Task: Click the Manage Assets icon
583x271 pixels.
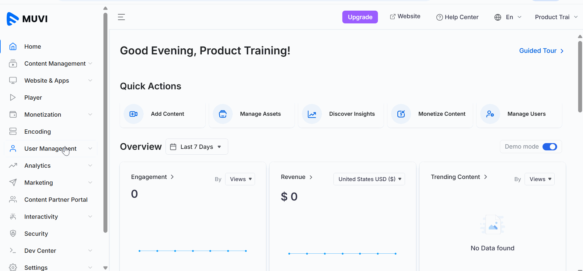Action: [x=223, y=114]
